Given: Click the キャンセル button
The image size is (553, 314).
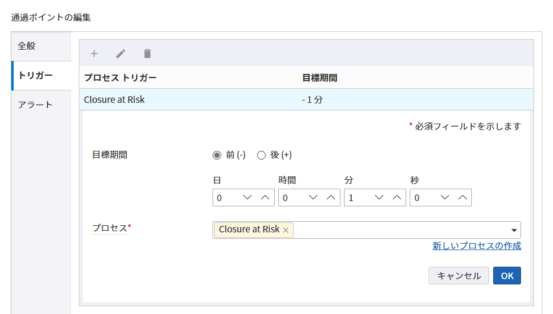Looking at the screenshot, I should coord(458,276).
